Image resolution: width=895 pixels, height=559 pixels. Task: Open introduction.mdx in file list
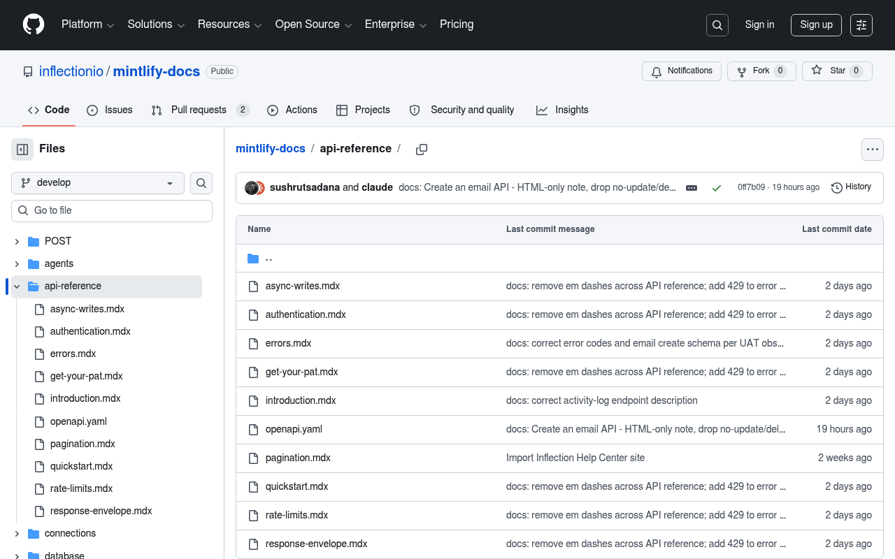301,400
